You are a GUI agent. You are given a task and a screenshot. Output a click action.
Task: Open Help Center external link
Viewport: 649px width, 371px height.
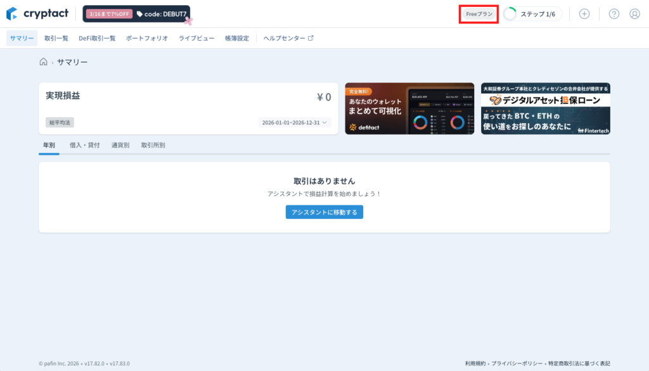(x=288, y=38)
